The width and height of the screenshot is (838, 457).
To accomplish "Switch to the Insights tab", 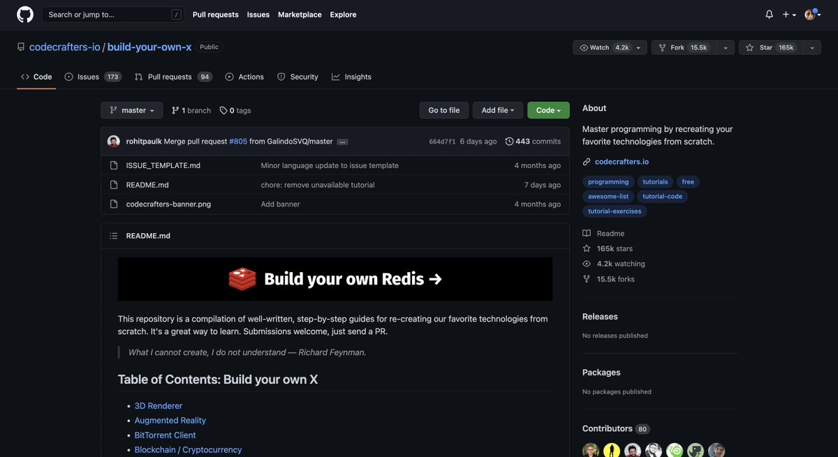I will [352, 75].
